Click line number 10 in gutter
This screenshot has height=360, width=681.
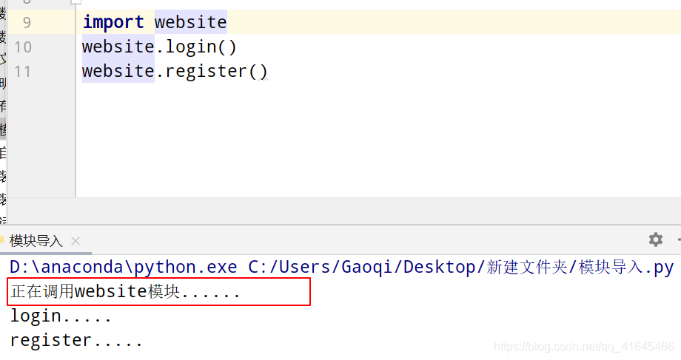point(23,47)
